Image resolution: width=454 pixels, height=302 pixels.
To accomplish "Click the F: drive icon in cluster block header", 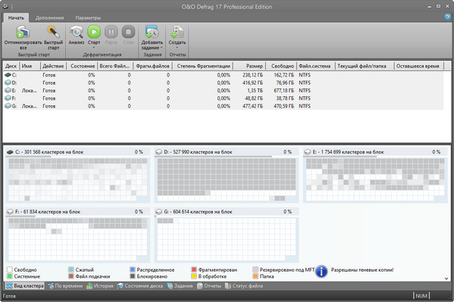I will click(x=10, y=212).
